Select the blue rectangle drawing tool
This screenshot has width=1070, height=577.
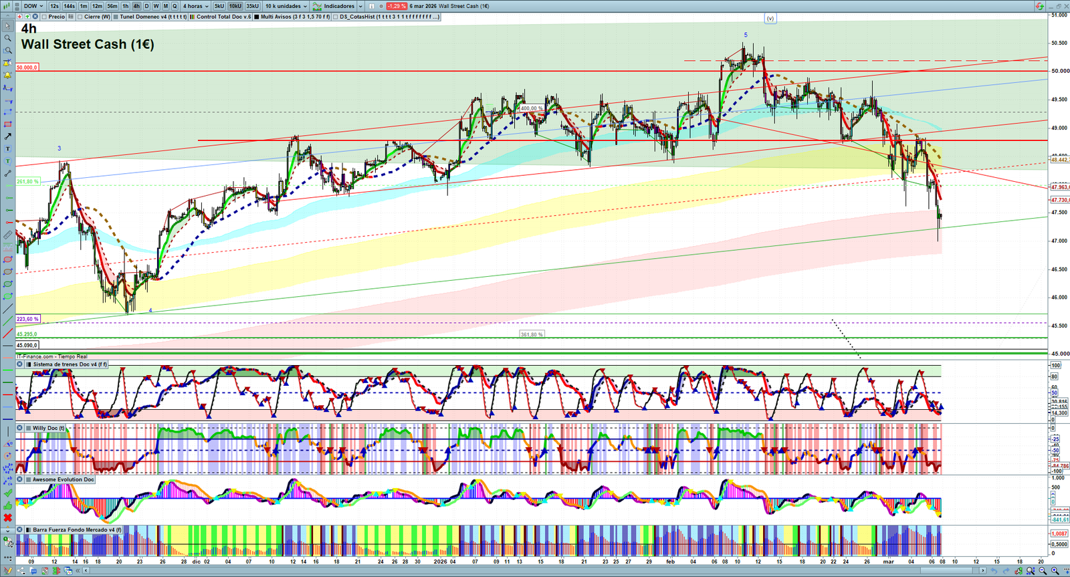coord(8,112)
